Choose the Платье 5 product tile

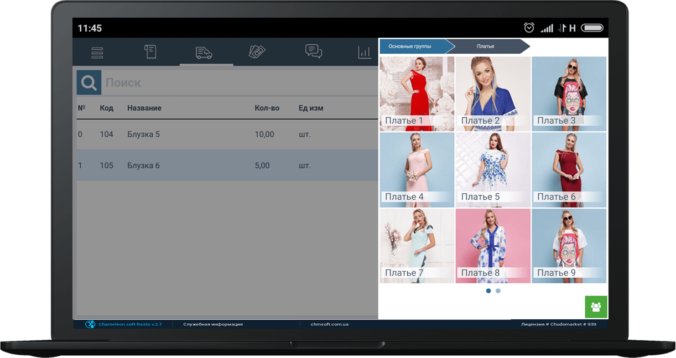[493, 170]
